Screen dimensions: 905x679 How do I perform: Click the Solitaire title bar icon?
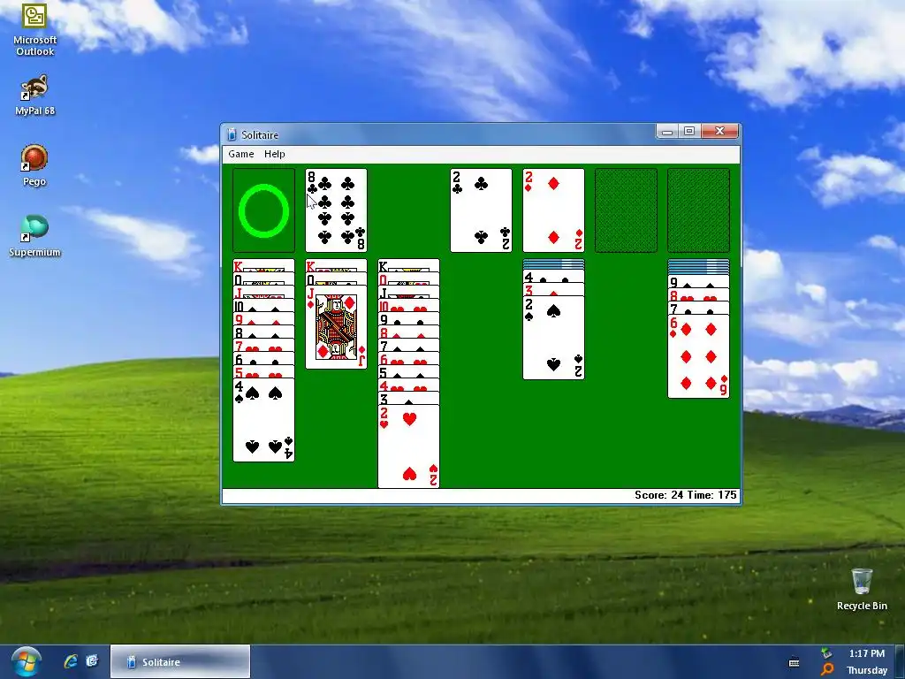pyautogui.click(x=232, y=134)
